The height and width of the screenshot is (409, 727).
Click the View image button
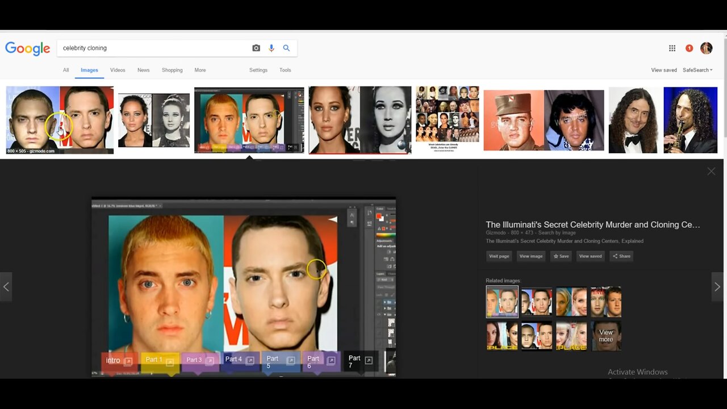tap(531, 256)
